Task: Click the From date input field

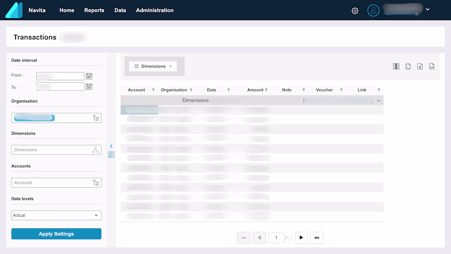Action: coord(60,76)
